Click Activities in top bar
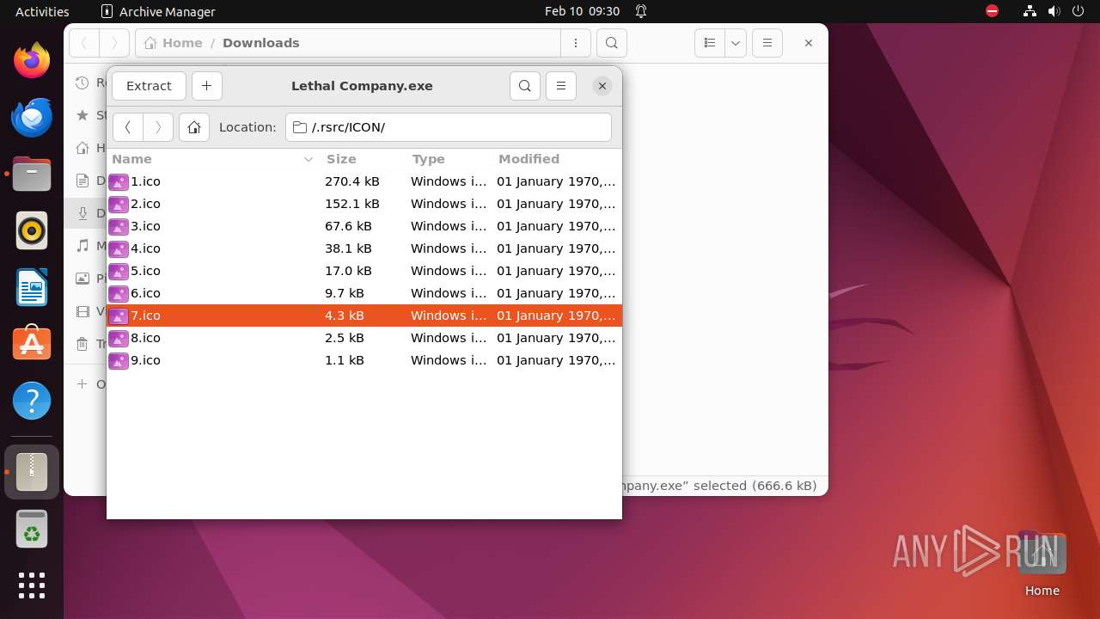 [x=42, y=11]
